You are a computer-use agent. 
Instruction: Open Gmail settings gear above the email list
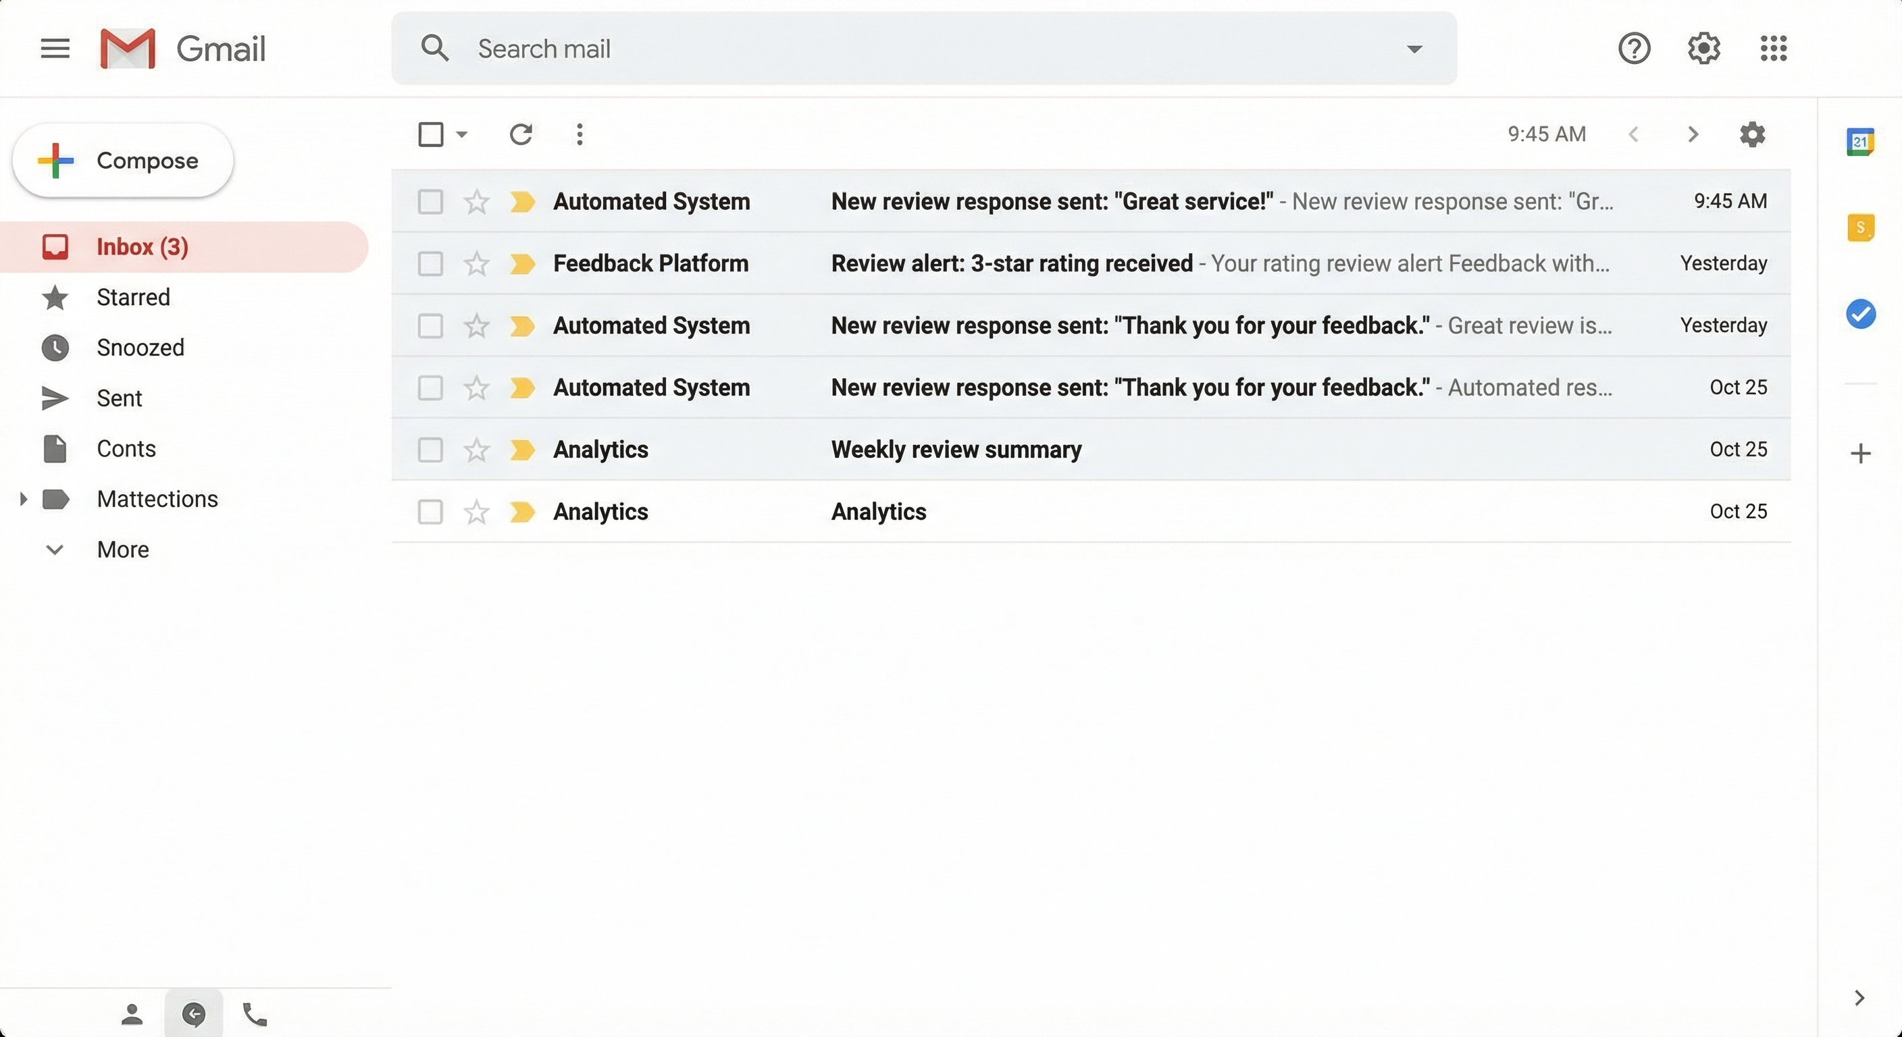pos(1752,134)
